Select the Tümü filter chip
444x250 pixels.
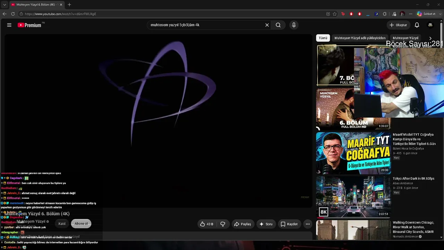pyautogui.click(x=323, y=38)
